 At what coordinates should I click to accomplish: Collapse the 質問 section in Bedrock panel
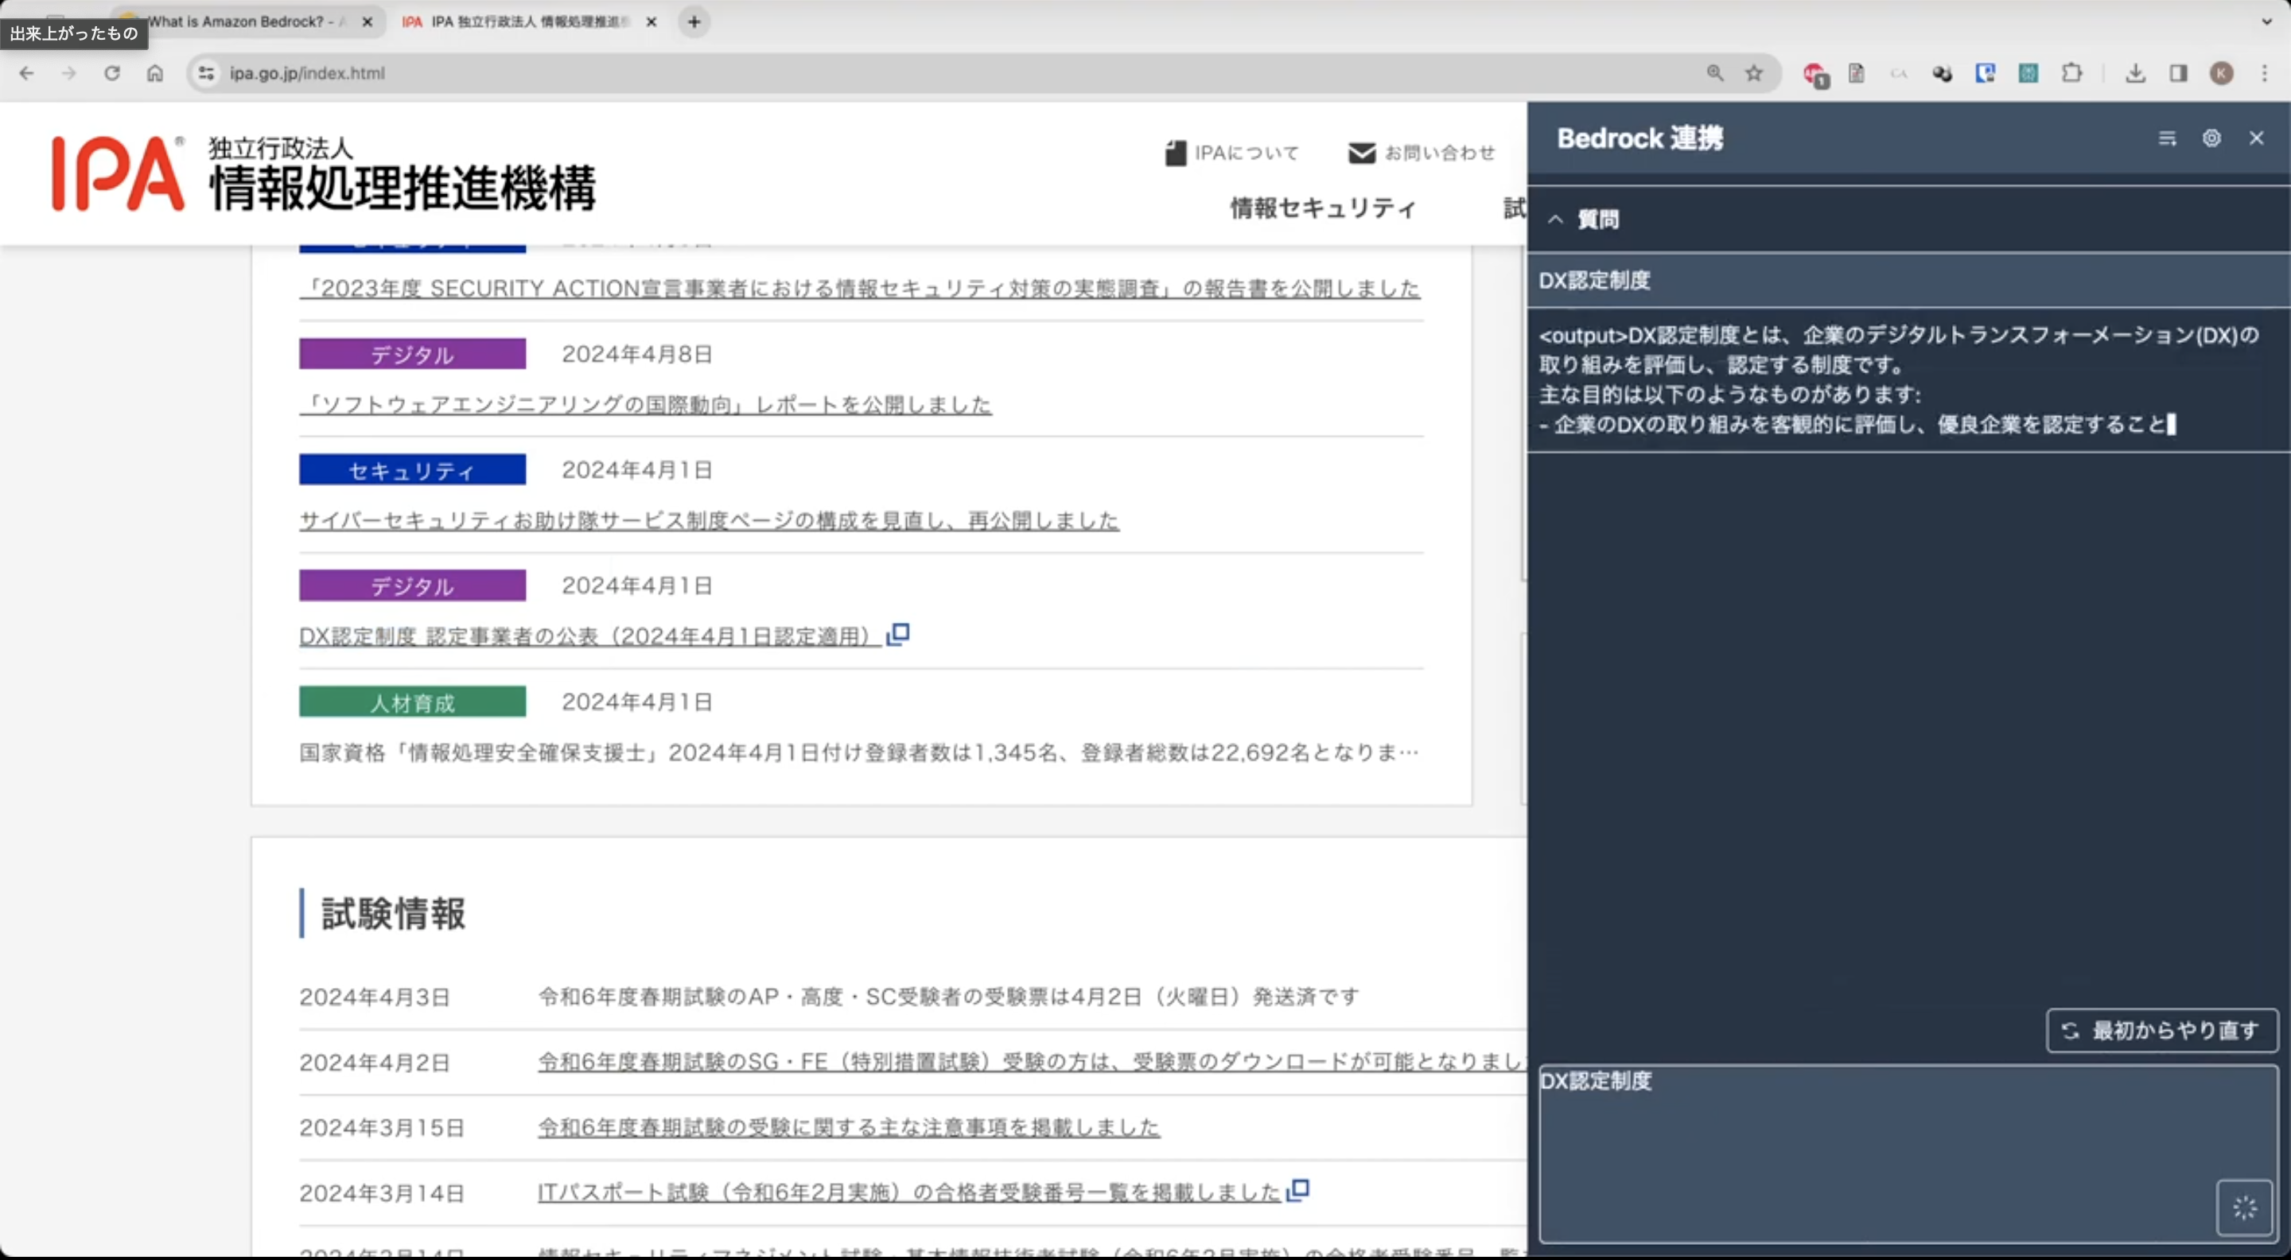[x=1554, y=219]
